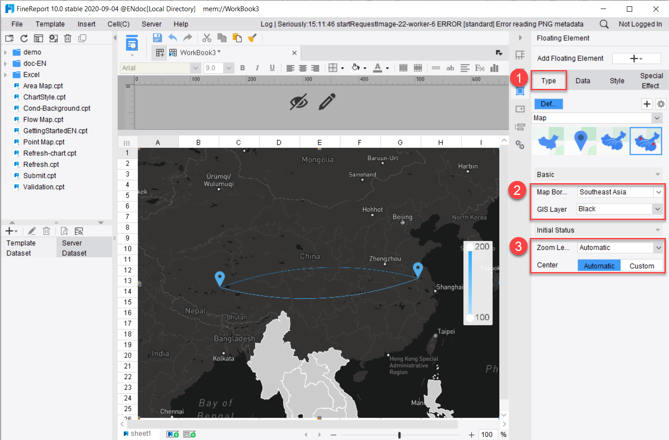The image size is (669, 440).
Task: Toggle the eye visibility icon above the map
Action: pos(300,102)
